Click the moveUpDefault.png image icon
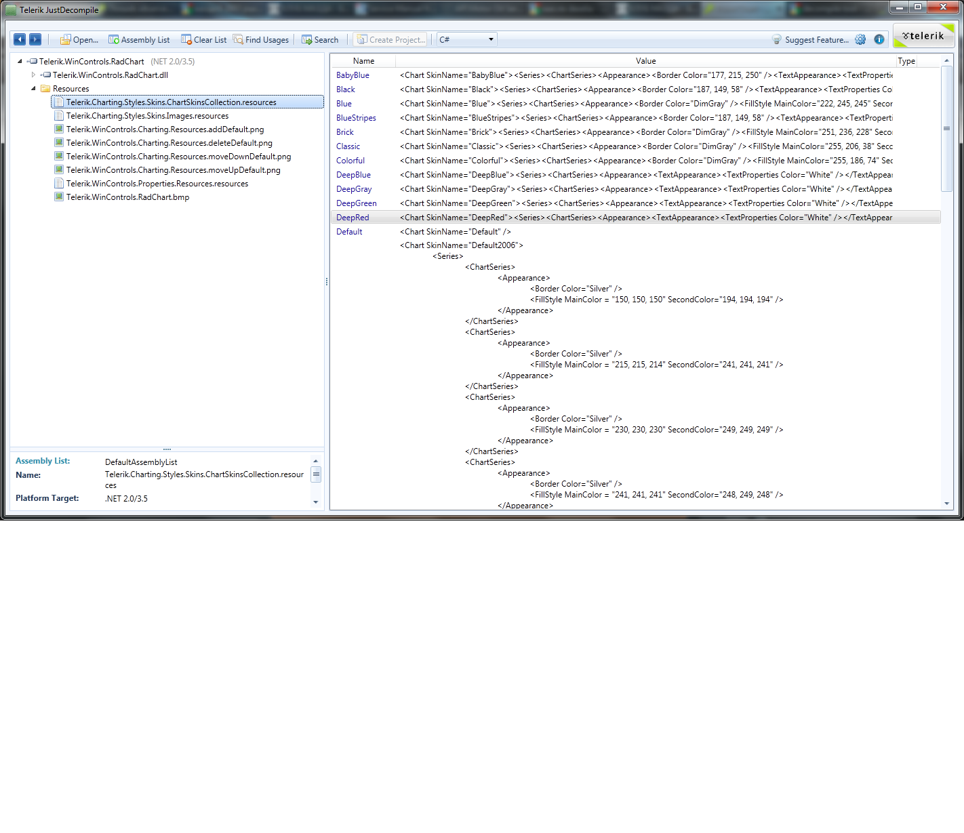 [x=59, y=170]
